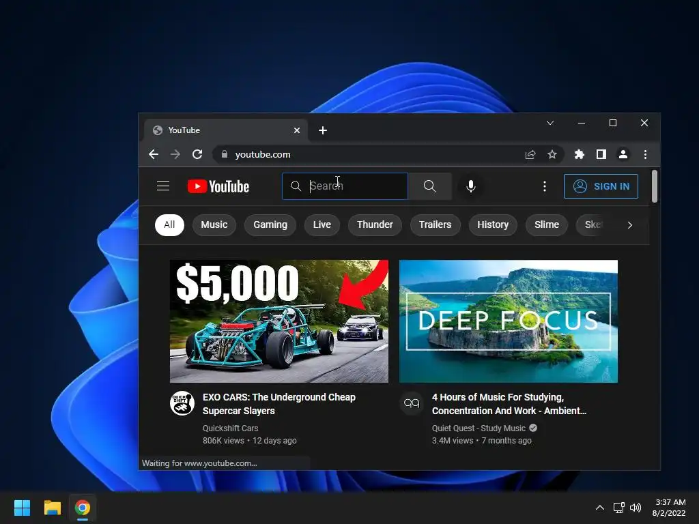Open Chrome profile avatar icon
This screenshot has height=524, width=699.
coord(623,155)
